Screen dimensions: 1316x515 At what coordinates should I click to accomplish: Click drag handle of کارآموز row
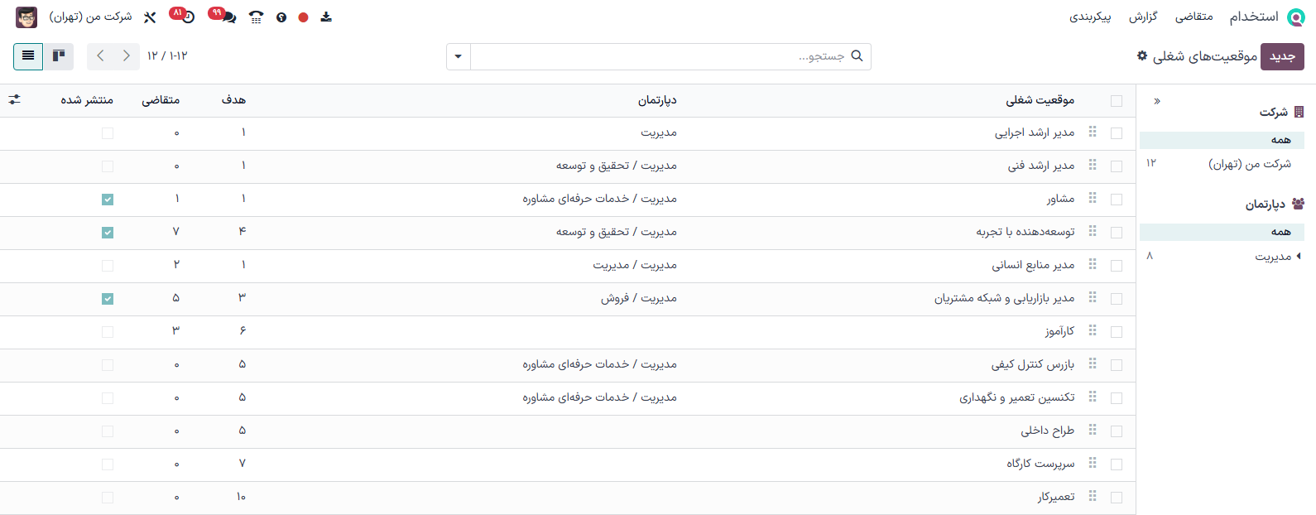1093,331
